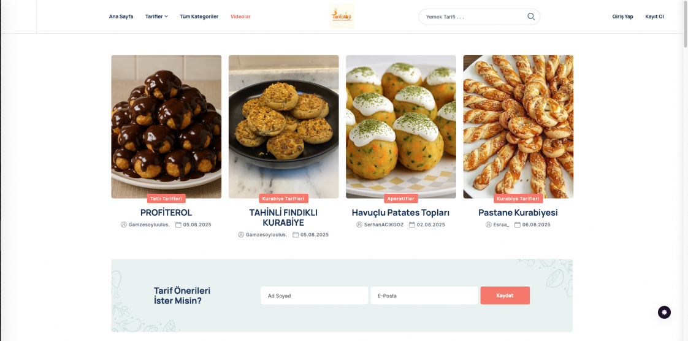Open Ana Sayfa menu item
Viewport: 688px width, 341px height.
point(121,17)
